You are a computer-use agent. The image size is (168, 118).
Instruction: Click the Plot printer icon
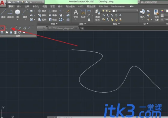(x=27, y=2)
